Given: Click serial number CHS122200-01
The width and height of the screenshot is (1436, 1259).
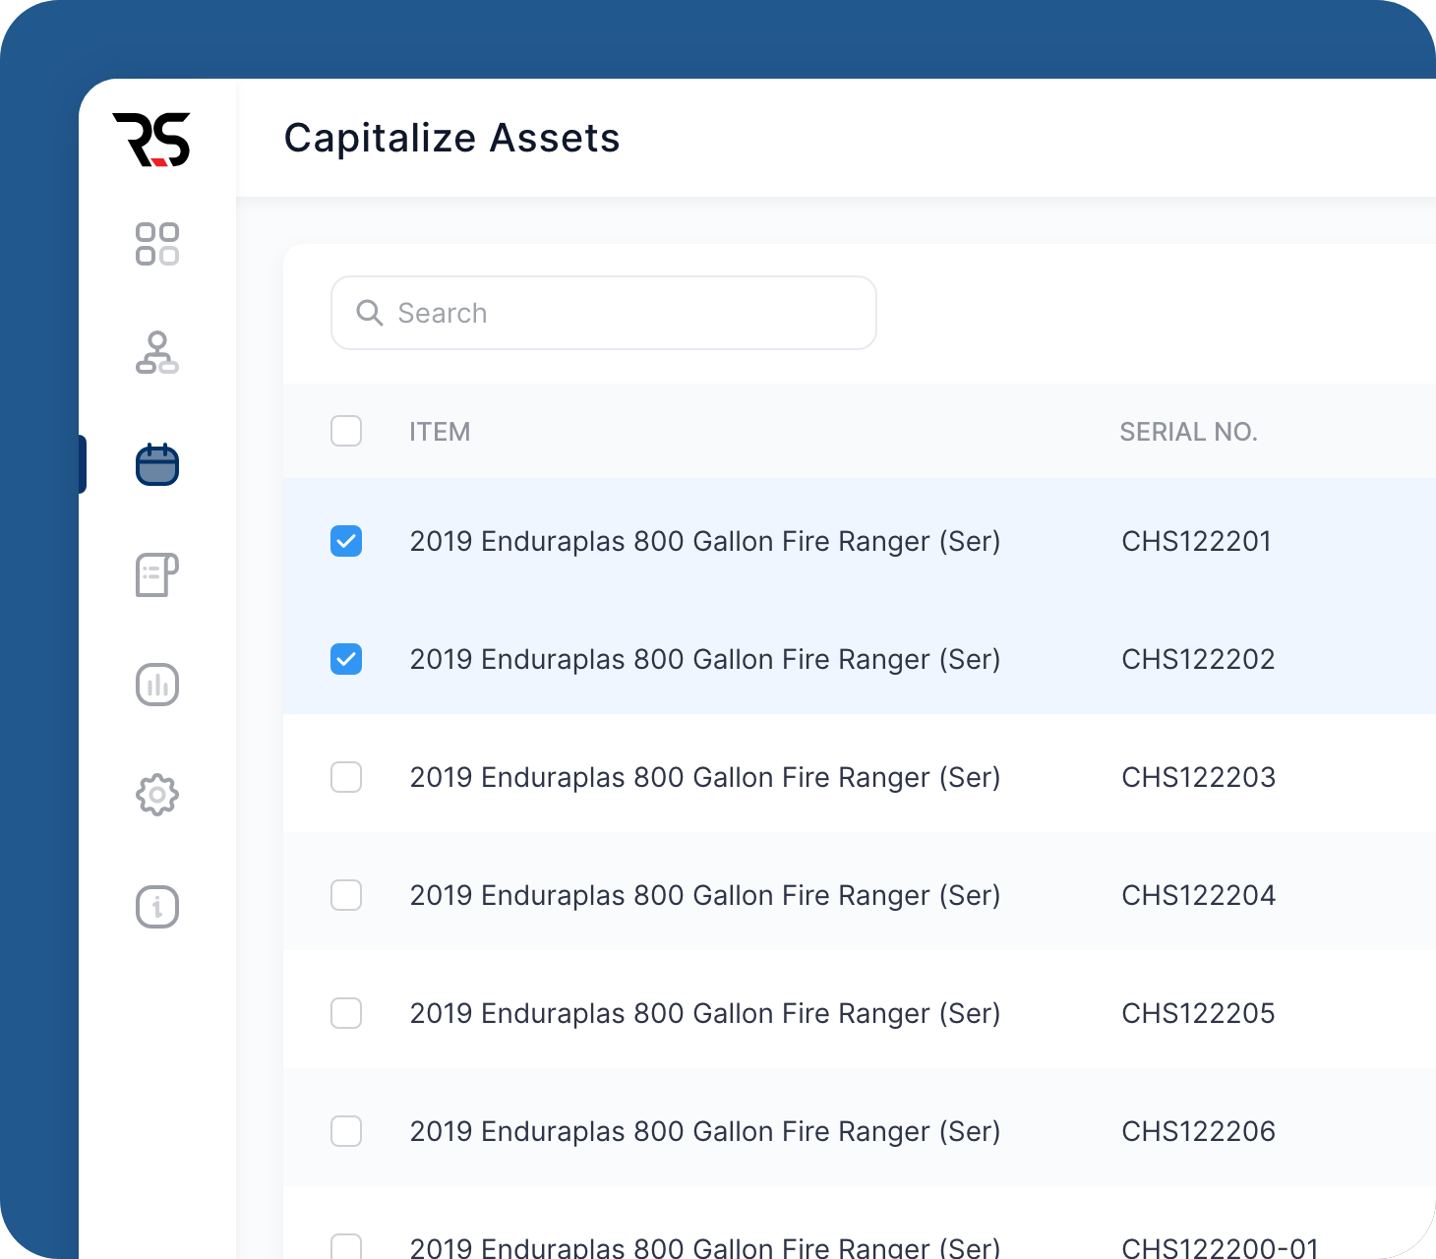Looking at the screenshot, I should click(1221, 1247).
